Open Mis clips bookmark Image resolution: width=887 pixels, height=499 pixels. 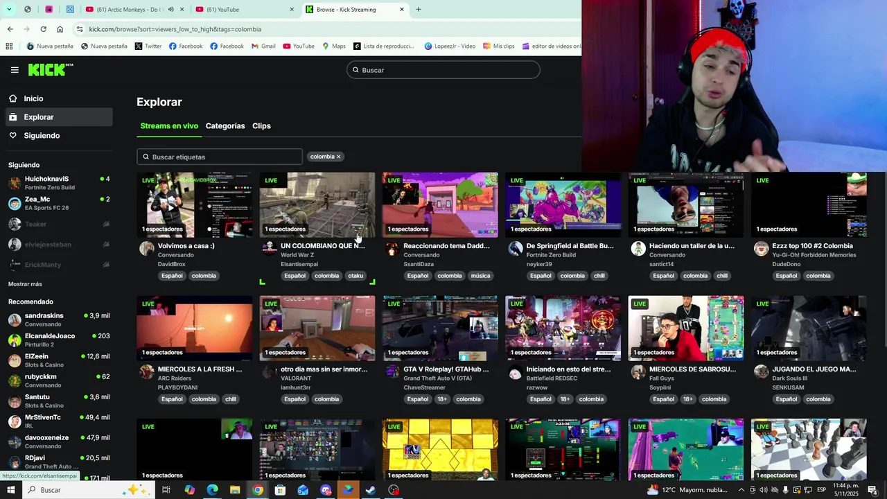click(498, 46)
